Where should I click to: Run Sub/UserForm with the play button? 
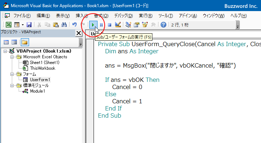coord(93,25)
